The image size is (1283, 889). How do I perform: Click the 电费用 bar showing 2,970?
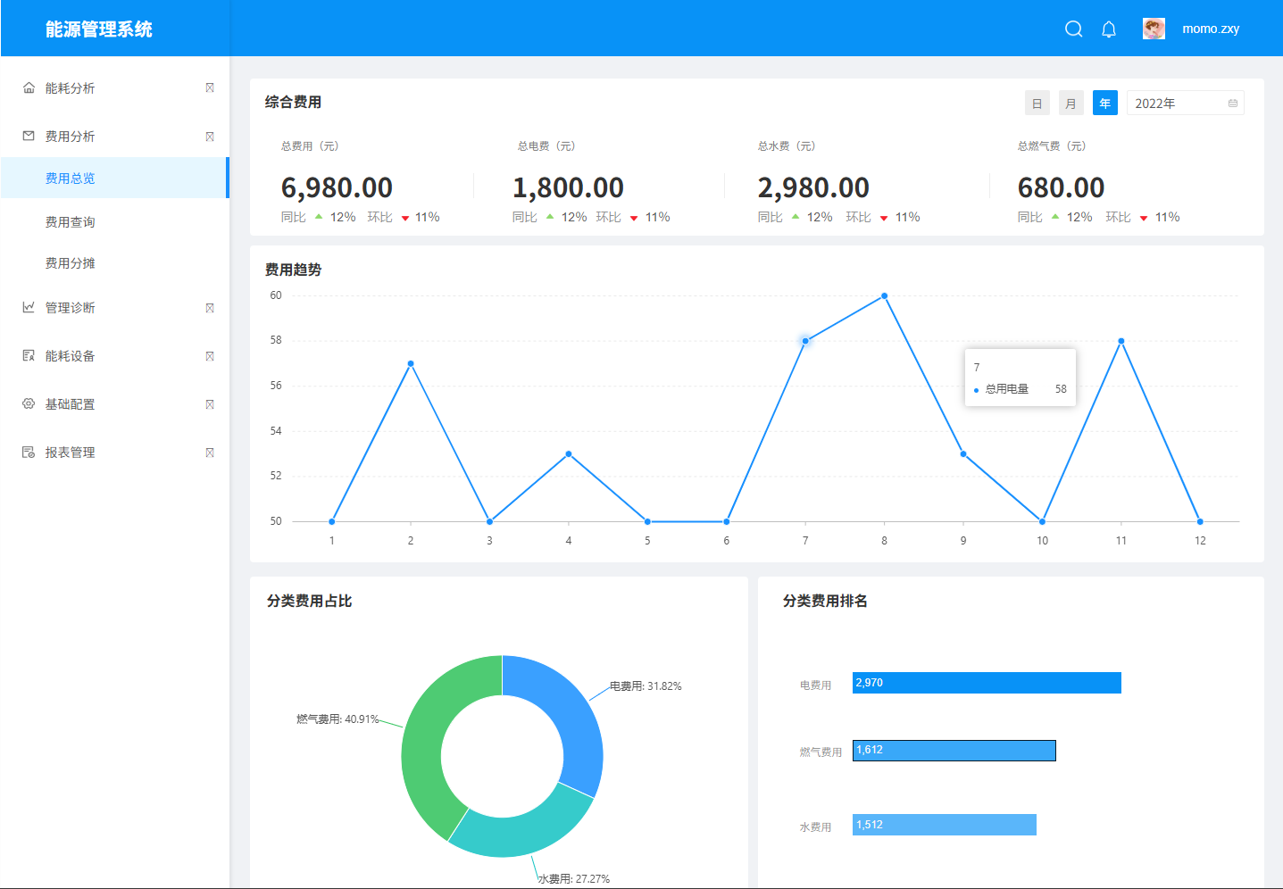(987, 683)
